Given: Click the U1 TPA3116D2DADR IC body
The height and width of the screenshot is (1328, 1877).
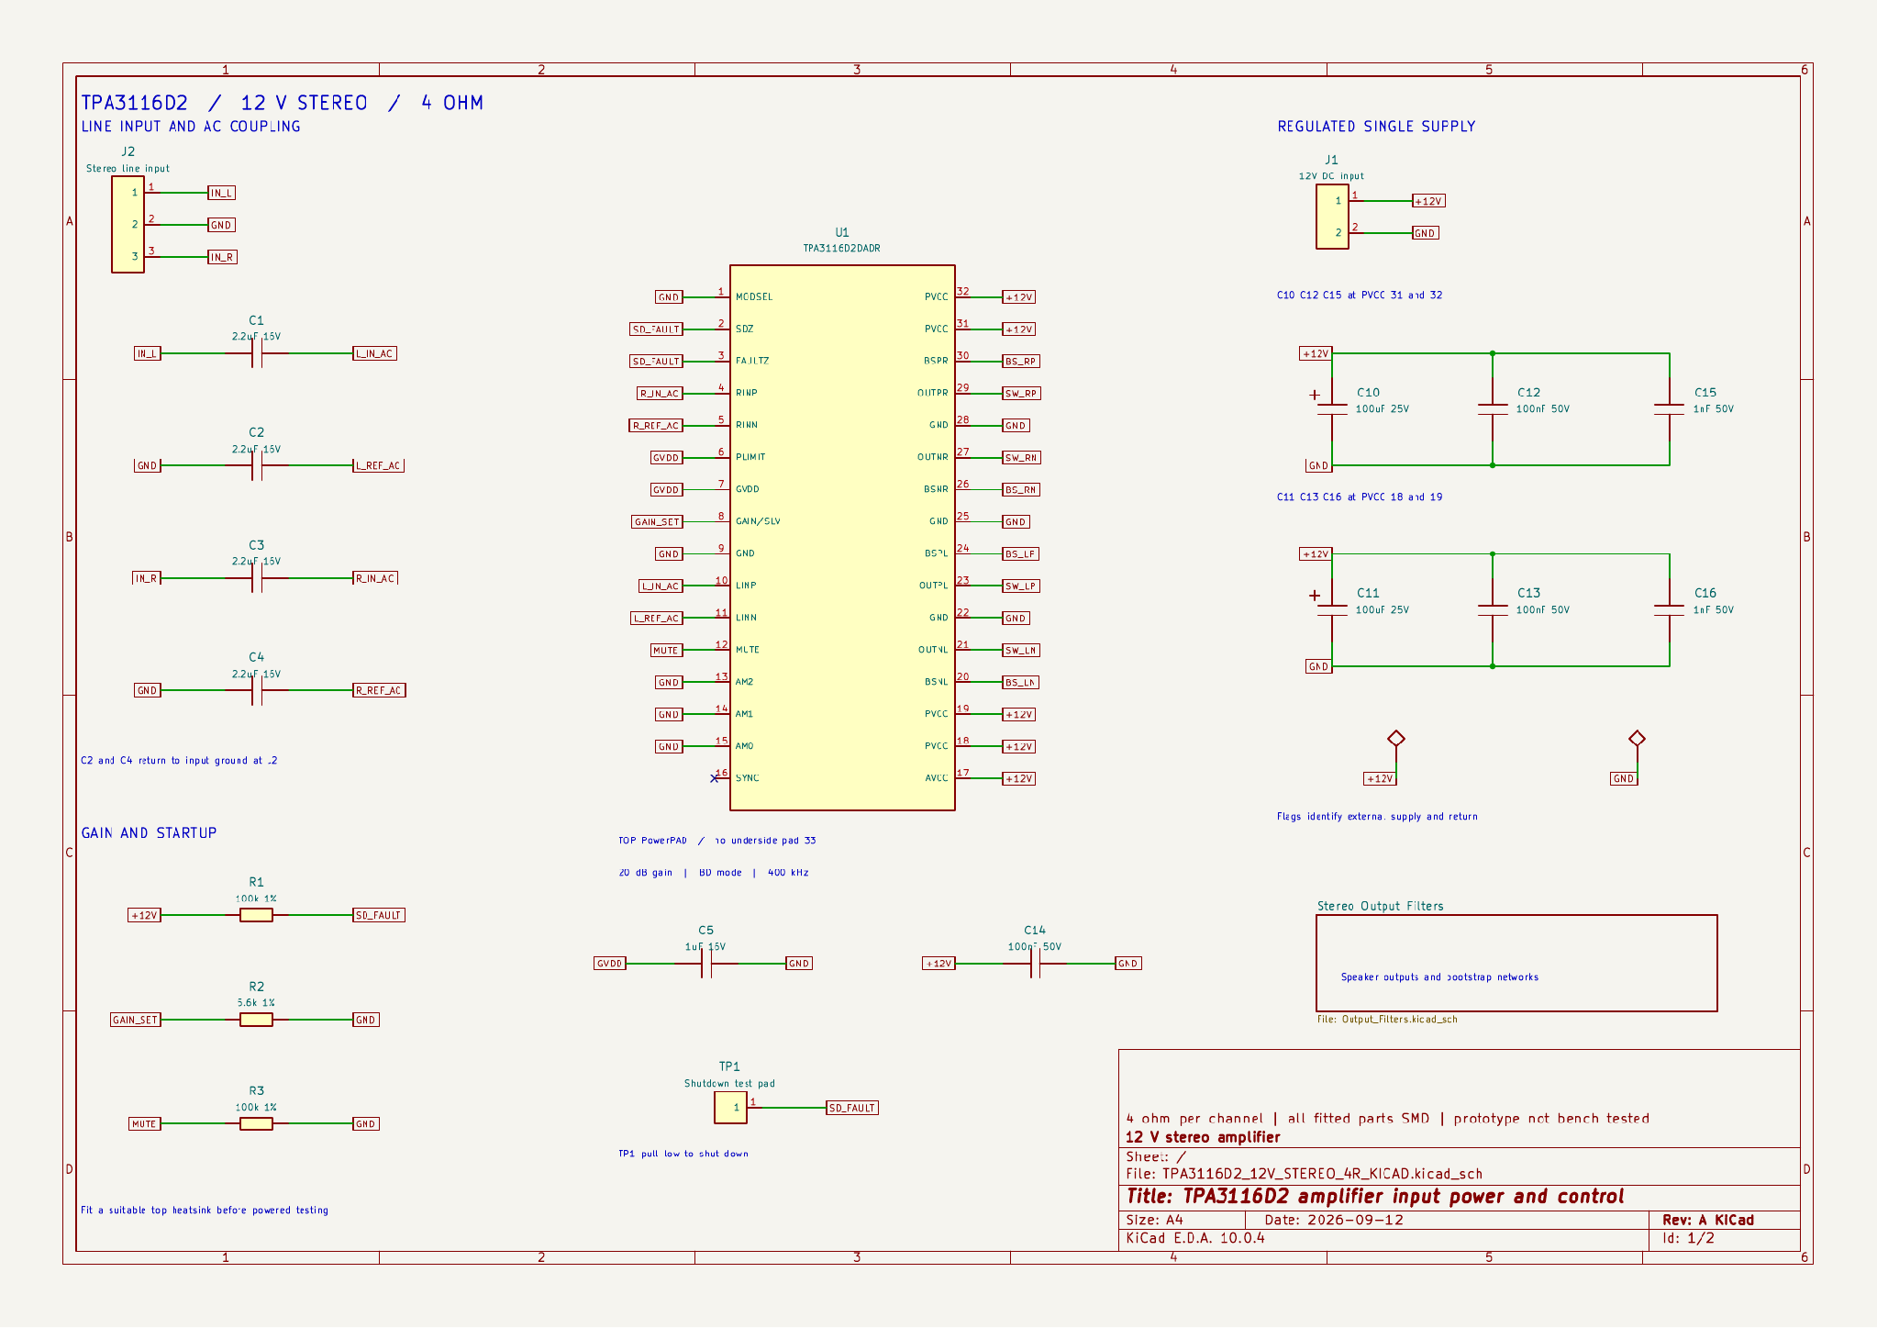Looking at the screenshot, I should point(842,538).
